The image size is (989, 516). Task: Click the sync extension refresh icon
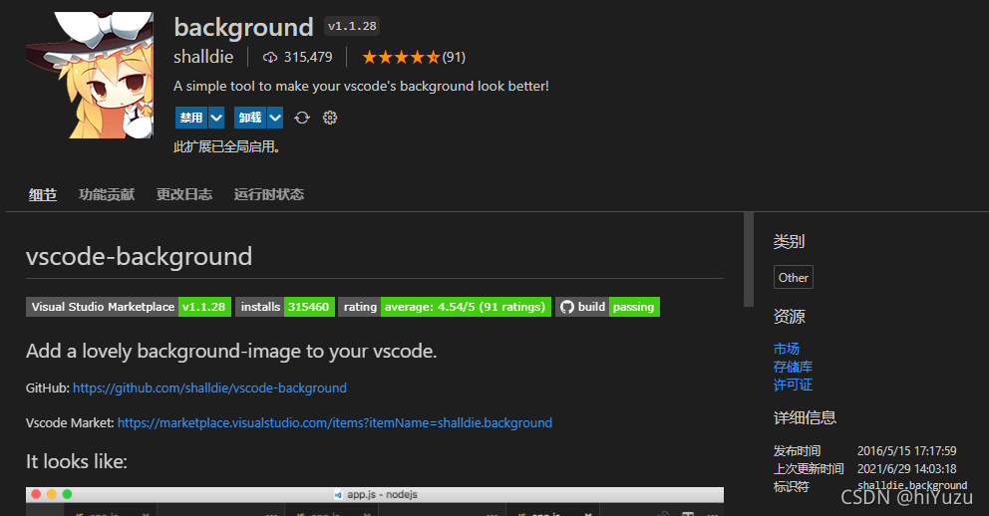pyautogui.click(x=302, y=118)
